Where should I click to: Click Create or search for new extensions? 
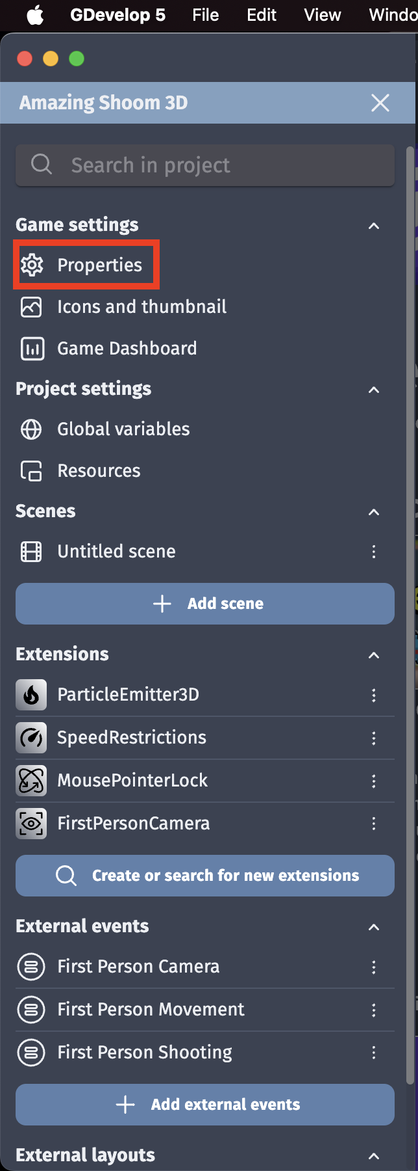coord(205,876)
